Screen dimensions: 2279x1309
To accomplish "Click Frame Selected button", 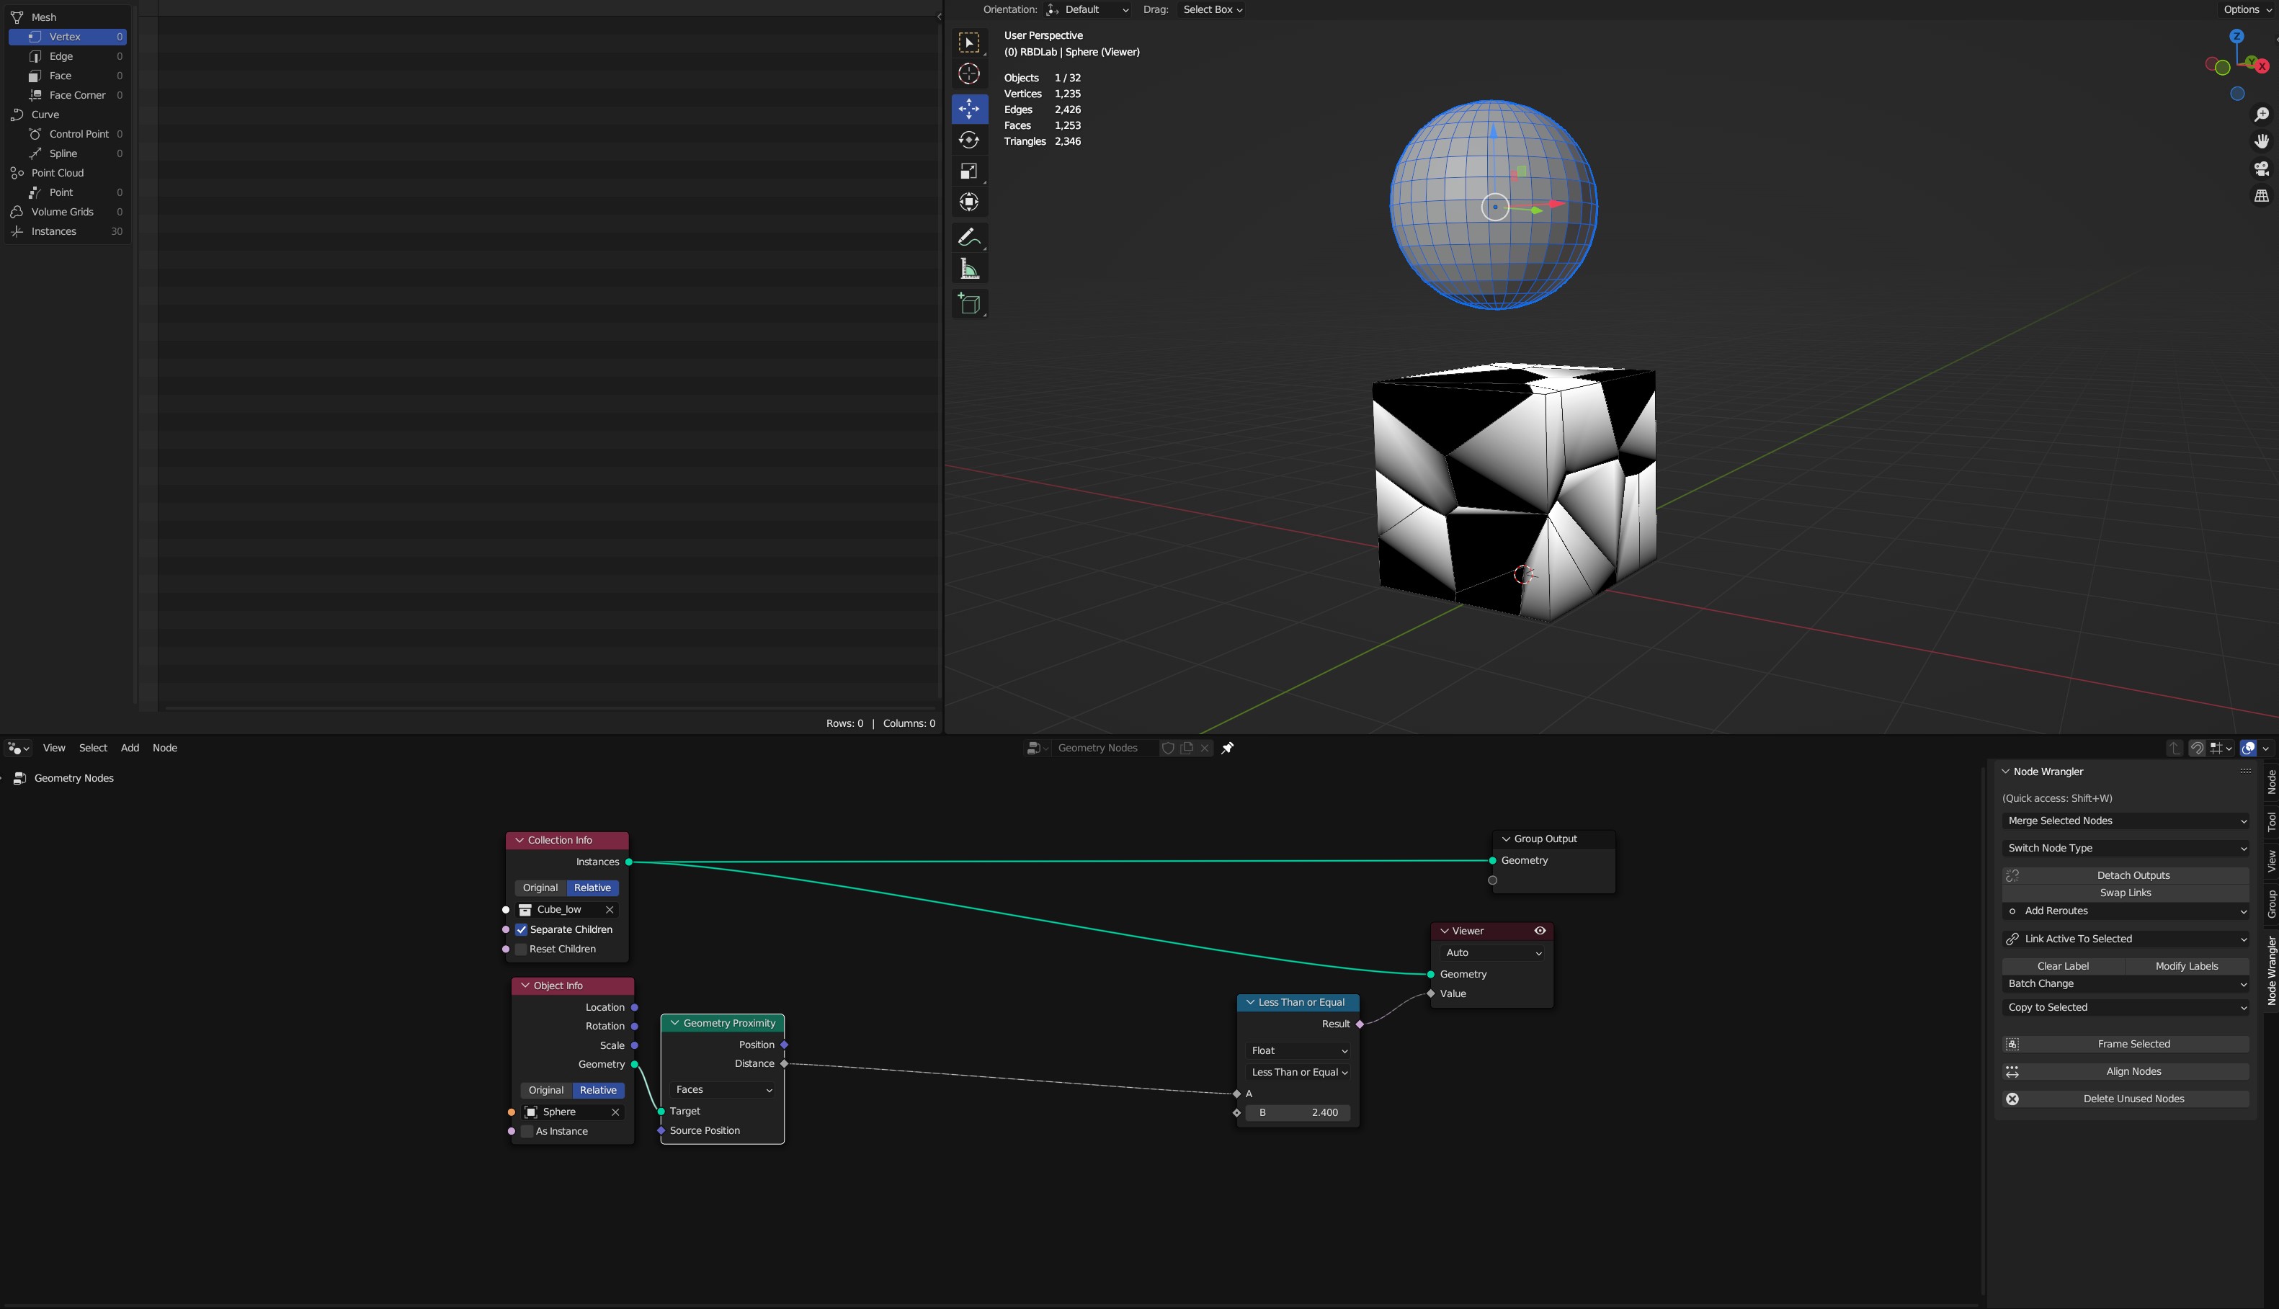I will (x=2126, y=1044).
